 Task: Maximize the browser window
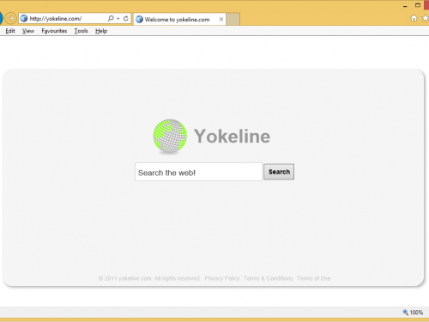coord(418,5)
